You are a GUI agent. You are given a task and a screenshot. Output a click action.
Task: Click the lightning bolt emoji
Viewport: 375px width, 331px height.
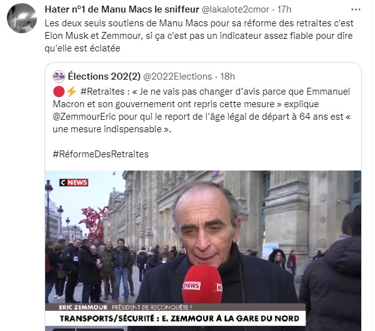[71, 92]
